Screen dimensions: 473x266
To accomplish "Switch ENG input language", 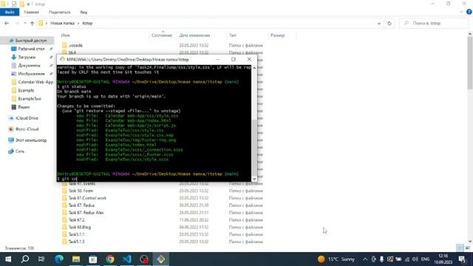I will pos(425,259).
